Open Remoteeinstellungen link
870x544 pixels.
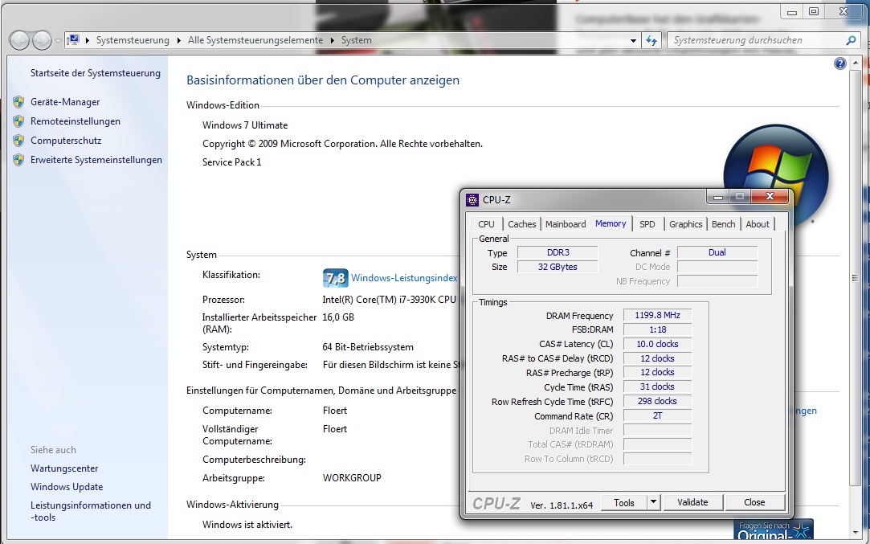coord(76,121)
